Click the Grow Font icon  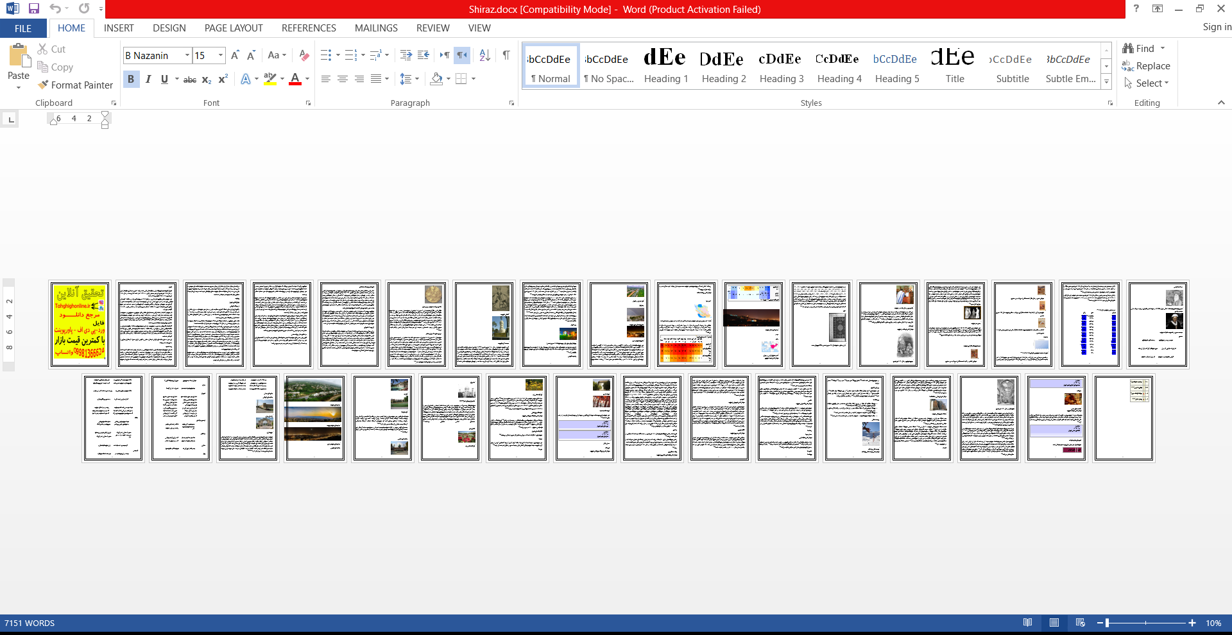[235, 55]
